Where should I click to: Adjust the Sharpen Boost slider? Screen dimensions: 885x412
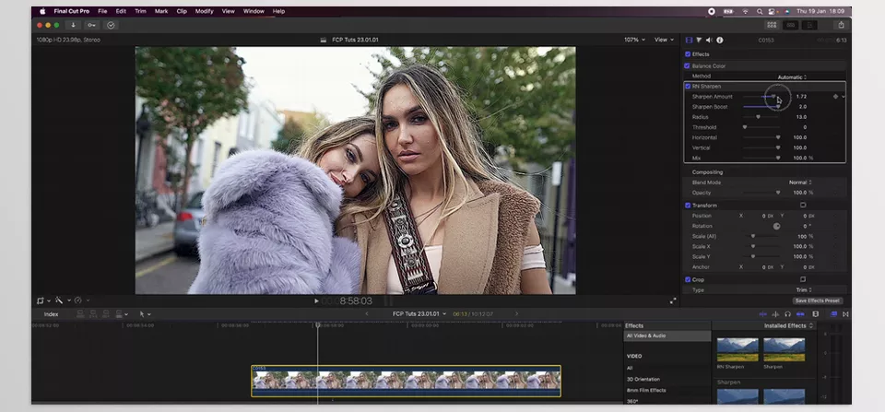[x=761, y=107]
